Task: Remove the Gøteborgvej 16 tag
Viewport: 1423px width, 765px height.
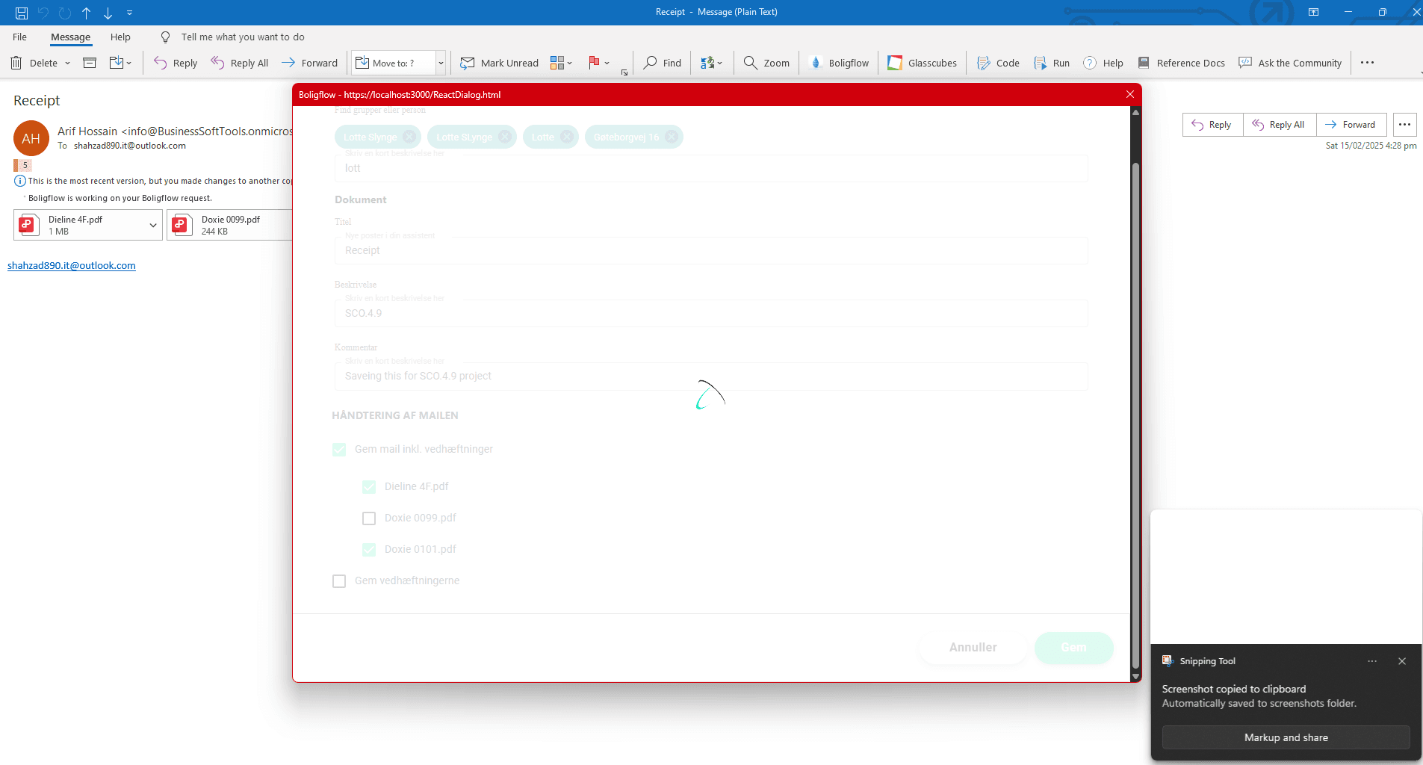Action: 672,137
